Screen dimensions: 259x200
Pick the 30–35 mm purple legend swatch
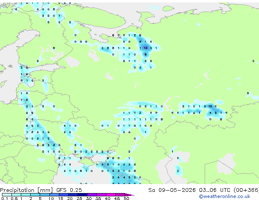coord(92,195)
